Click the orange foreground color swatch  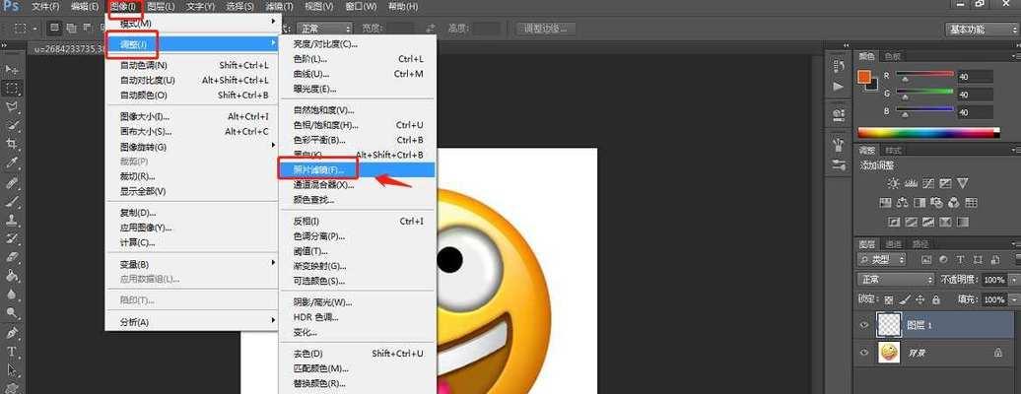(864, 76)
